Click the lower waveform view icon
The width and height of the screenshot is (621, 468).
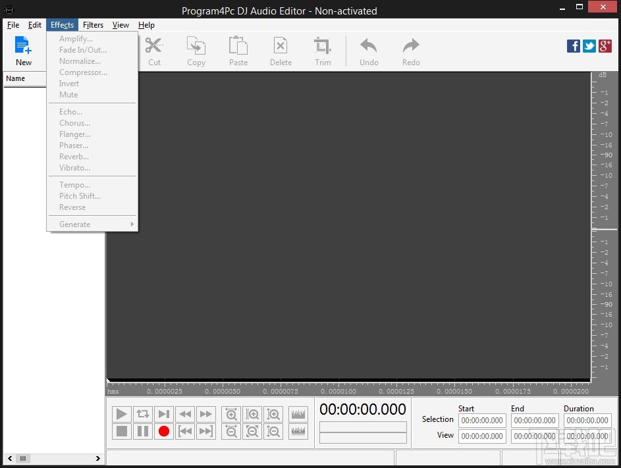pyautogui.click(x=298, y=431)
